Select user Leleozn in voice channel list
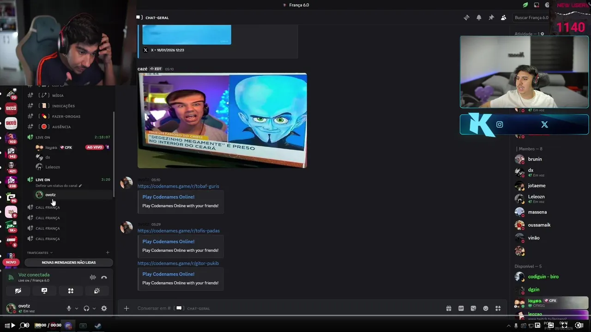 pos(53,167)
